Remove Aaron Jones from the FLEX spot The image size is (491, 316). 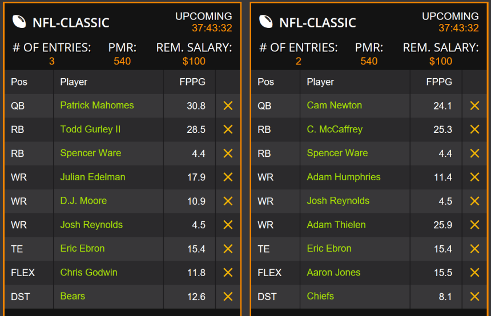(474, 273)
